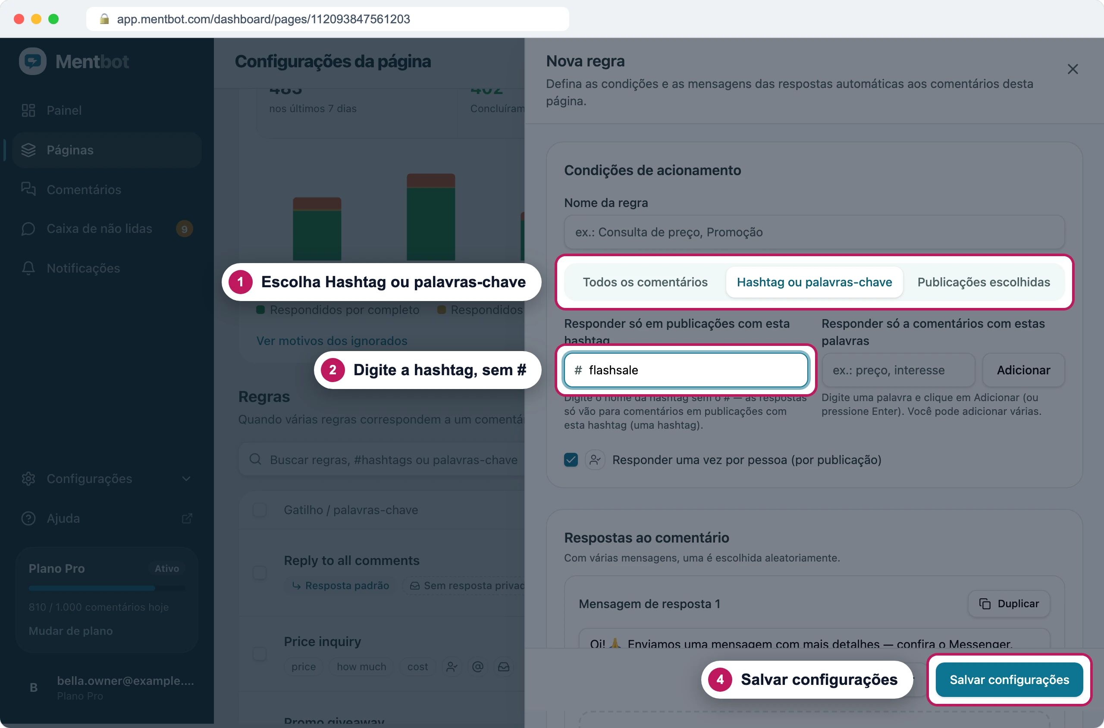This screenshot has height=728, width=1104.
Task: Open Comentários in the sidebar
Action: click(107, 189)
